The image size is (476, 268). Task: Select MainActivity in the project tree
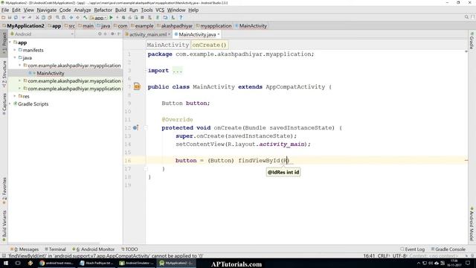[50, 73]
